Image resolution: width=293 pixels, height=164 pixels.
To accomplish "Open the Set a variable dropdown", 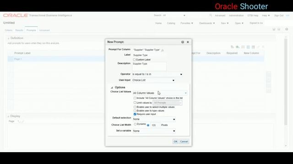I will [x=154, y=131].
